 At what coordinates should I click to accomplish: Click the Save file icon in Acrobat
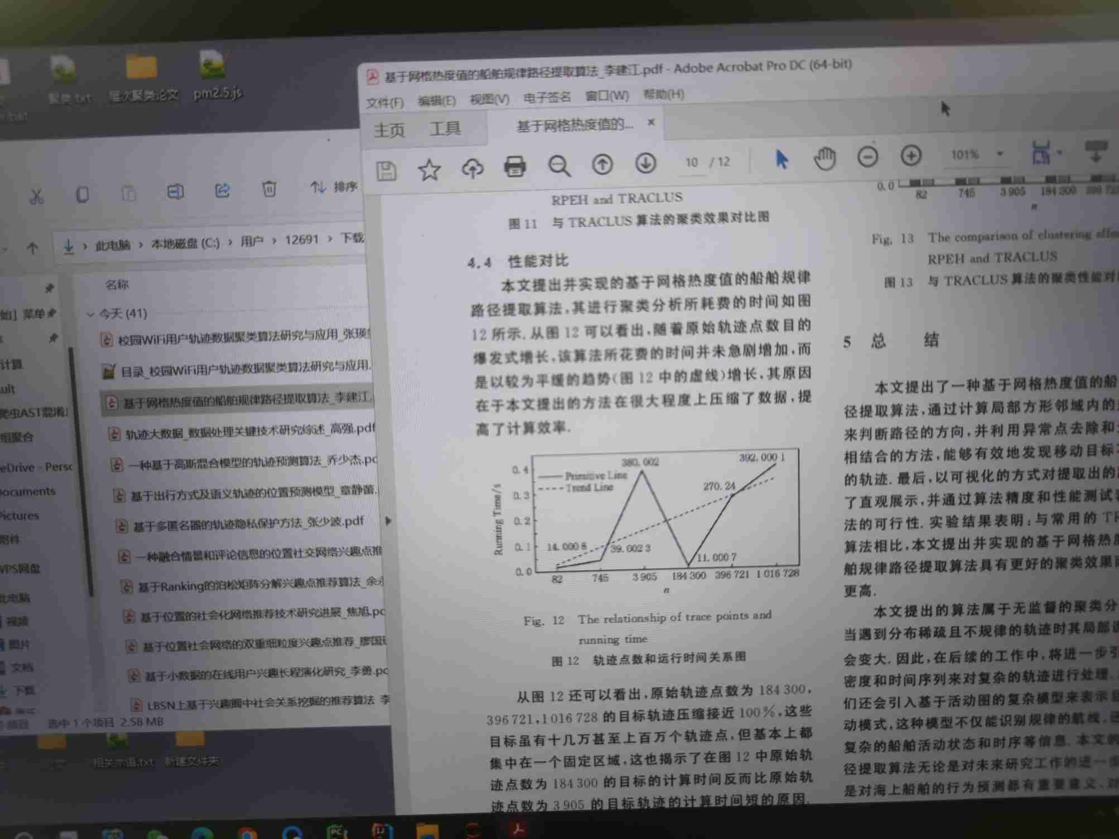(x=387, y=171)
